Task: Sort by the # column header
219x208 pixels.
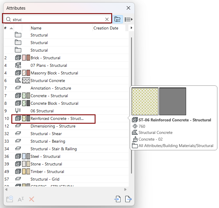Action: tap(9, 28)
